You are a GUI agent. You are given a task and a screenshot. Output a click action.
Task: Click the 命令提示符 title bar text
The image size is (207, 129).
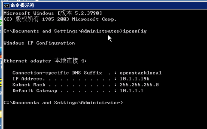click(x=22, y=5)
